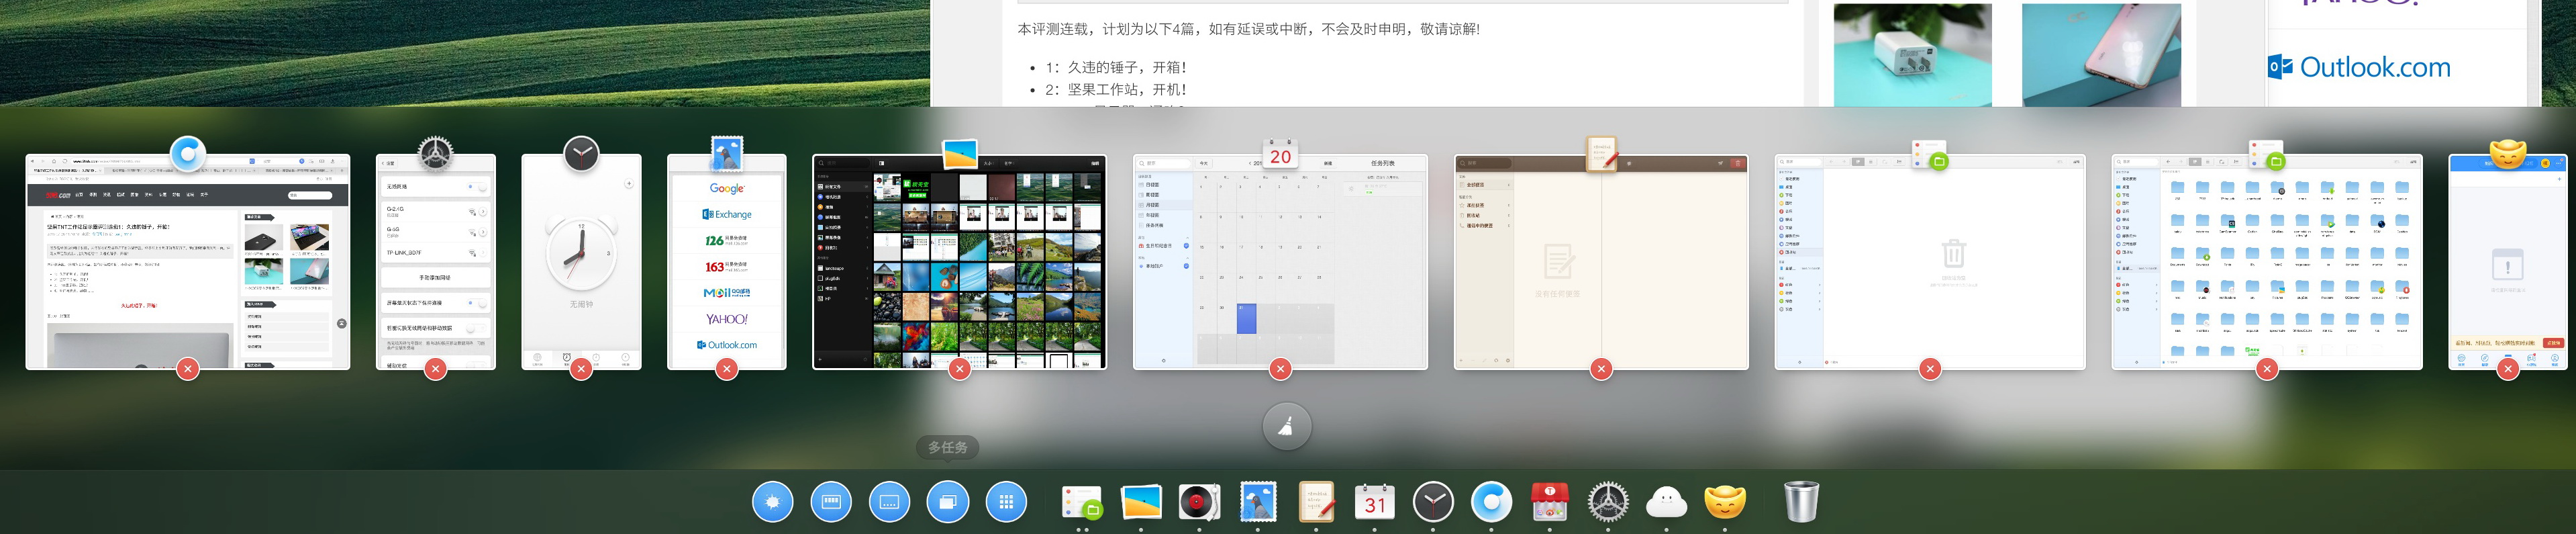Viewport: 2576px width, 534px height.
Task: Click manually add network (手动添加网络) in Settings card
Action: point(435,277)
